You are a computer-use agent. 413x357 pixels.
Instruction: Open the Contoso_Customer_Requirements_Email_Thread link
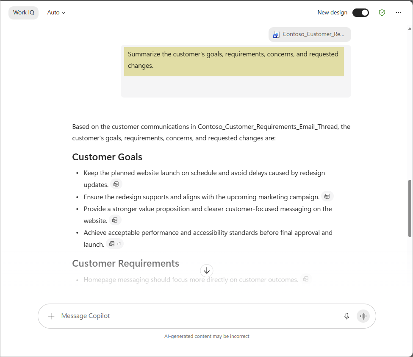(x=268, y=126)
